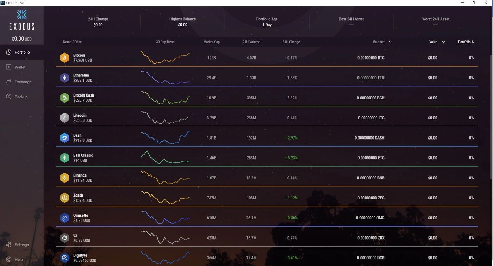Open the Backup tab label
The image size is (493, 266).
click(x=21, y=97)
